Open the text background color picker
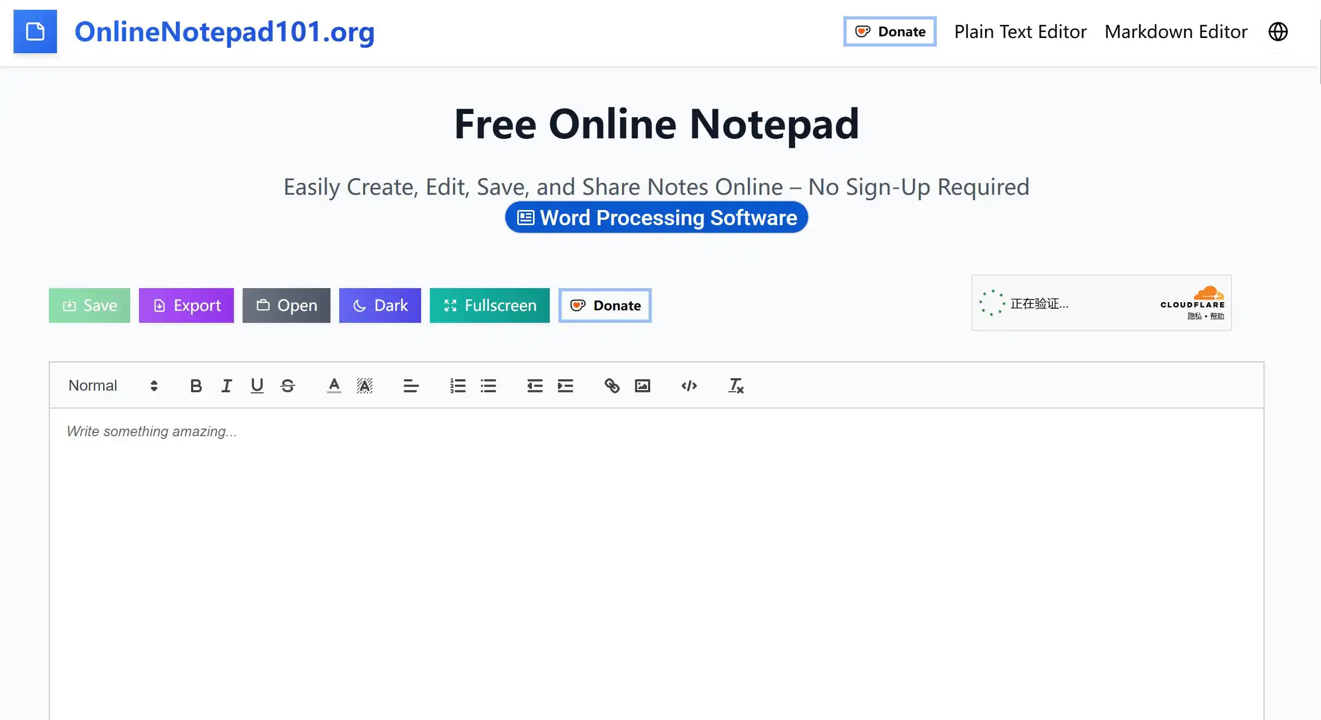The width and height of the screenshot is (1321, 720). (x=365, y=386)
